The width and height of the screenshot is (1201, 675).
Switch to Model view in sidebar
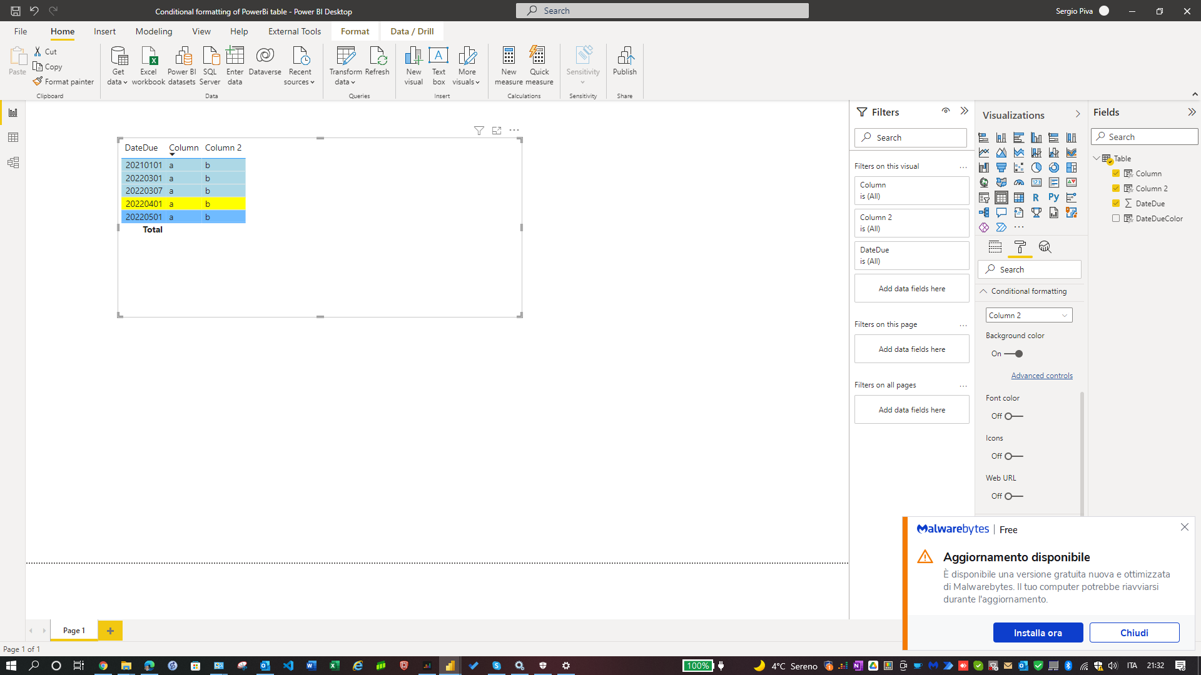click(13, 162)
